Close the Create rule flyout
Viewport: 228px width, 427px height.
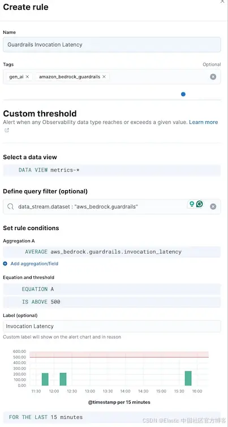pyautogui.click(x=222, y=1)
